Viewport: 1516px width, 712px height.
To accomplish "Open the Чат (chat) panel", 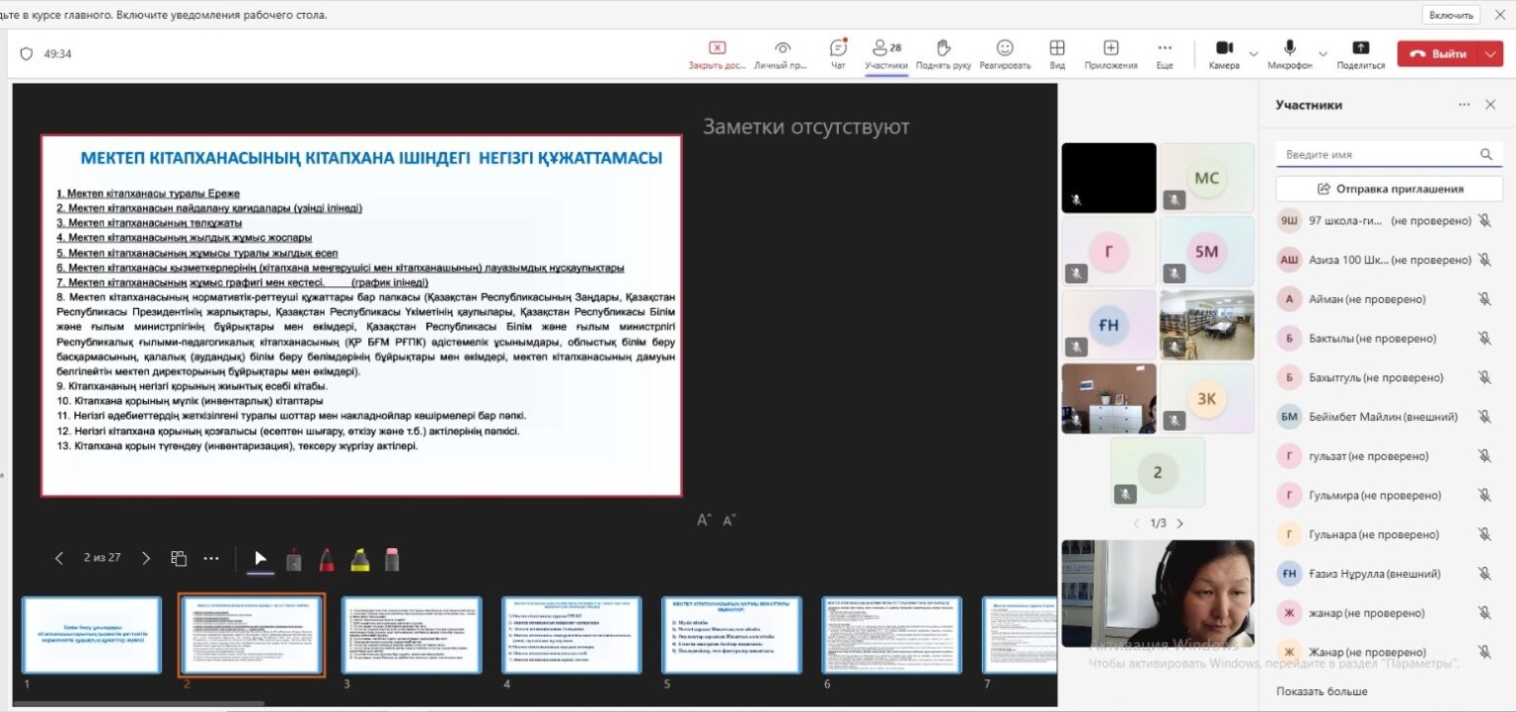I will point(838,53).
